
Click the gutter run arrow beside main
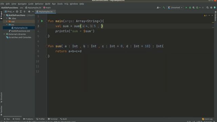tap(42, 21)
